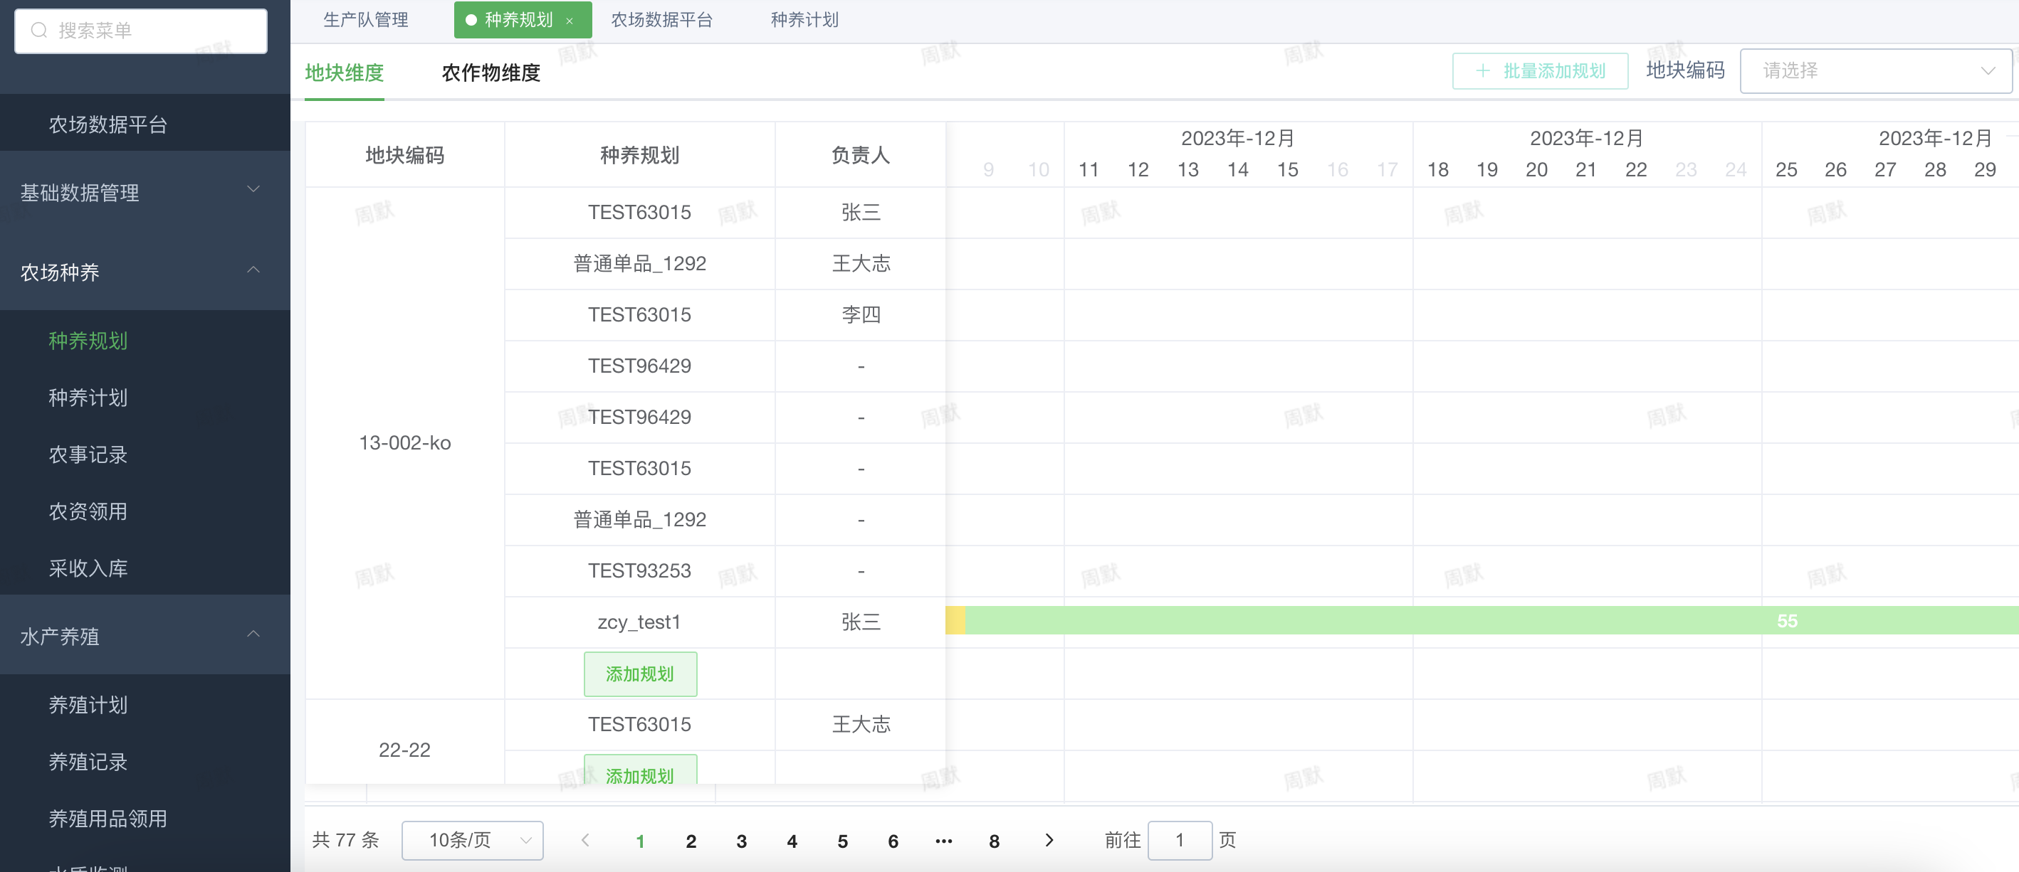
Task: Go to page 3
Action: click(x=741, y=841)
